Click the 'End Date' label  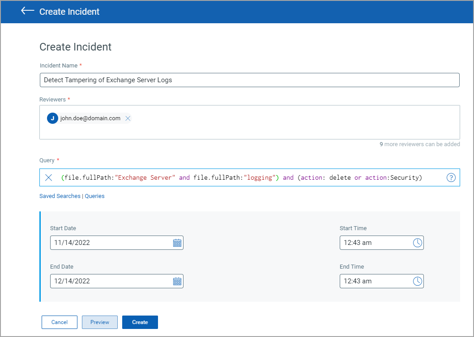62,267
